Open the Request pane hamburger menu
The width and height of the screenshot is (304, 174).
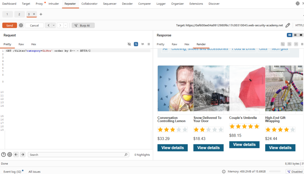point(149,44)
